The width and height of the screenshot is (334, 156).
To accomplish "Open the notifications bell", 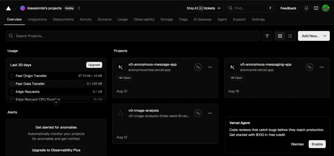I will tap(306, 8).
